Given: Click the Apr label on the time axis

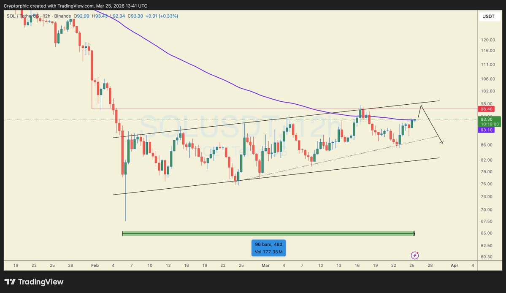Looking at the screenshot, I should (455, 266).
